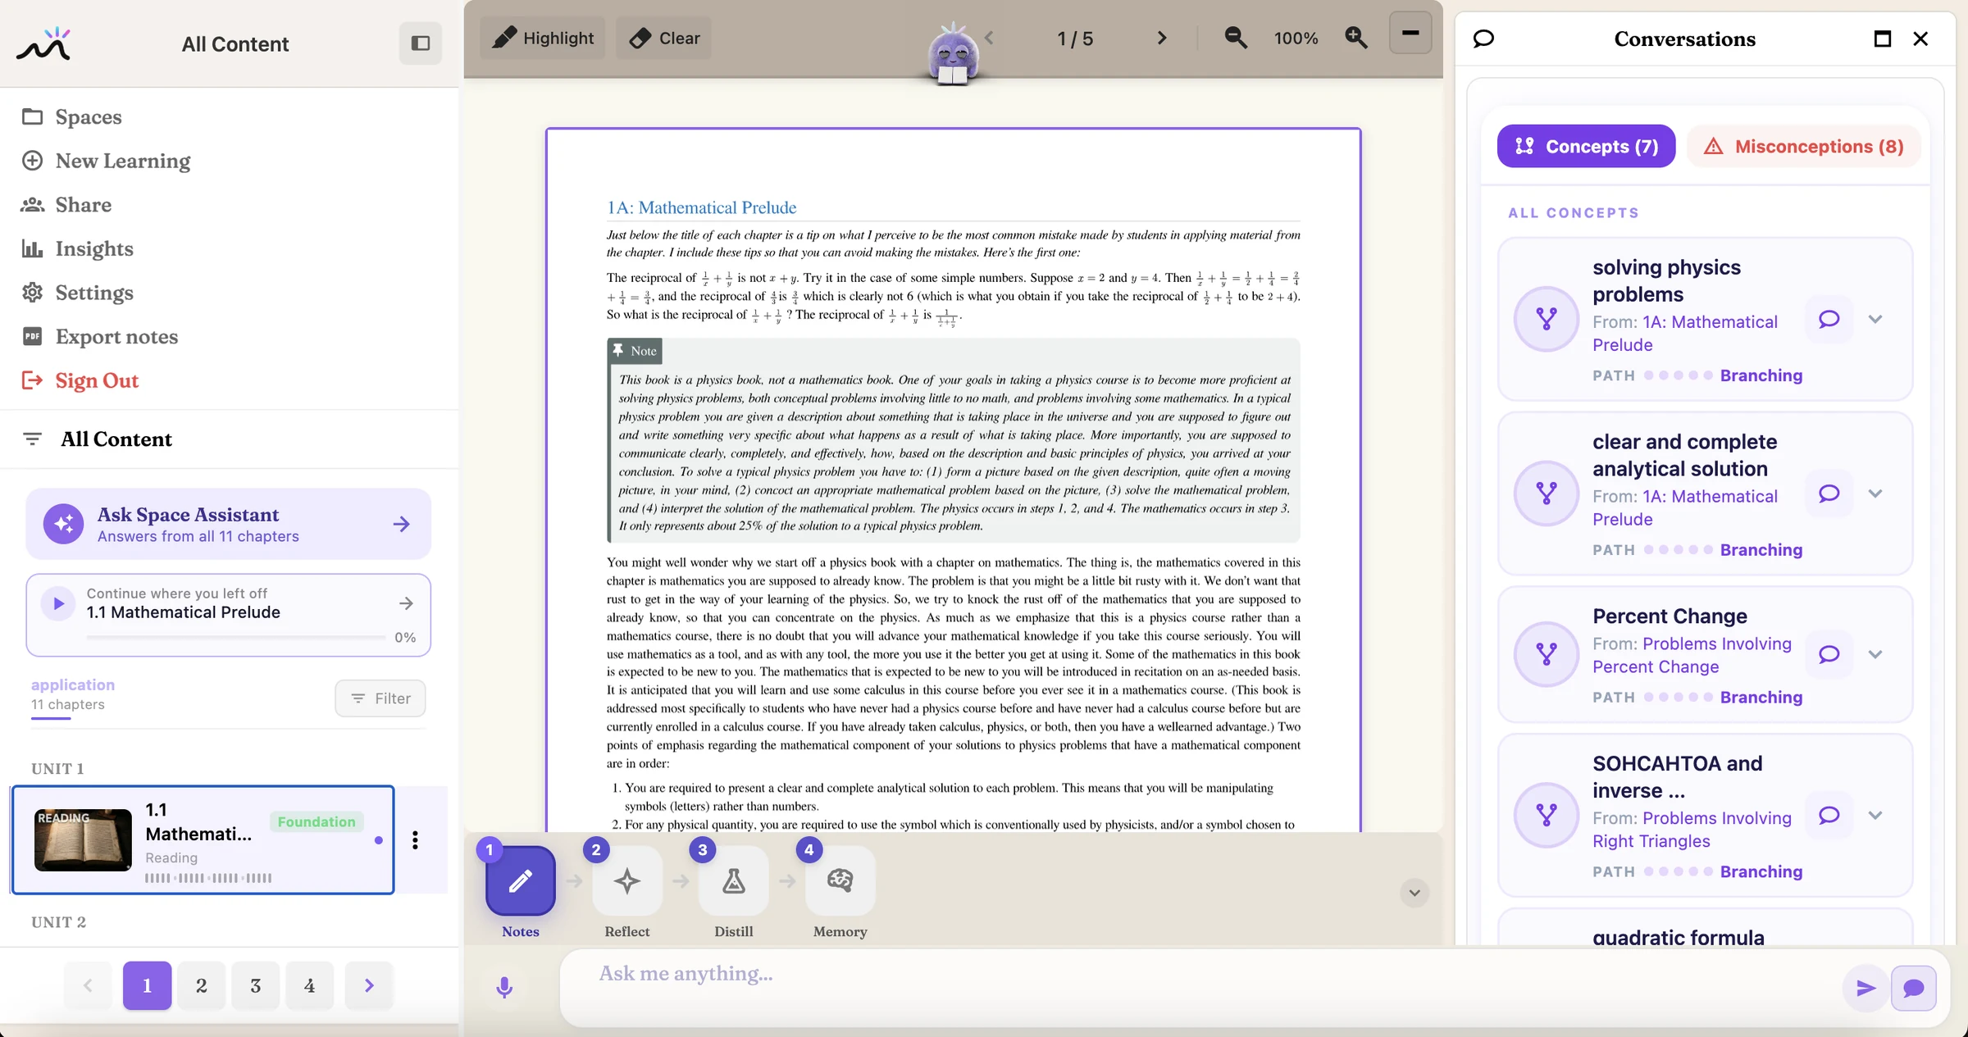Open the three-dot menu for chapter 1.1
The width and height of the screenshot is (1968, 1037).
415,839
